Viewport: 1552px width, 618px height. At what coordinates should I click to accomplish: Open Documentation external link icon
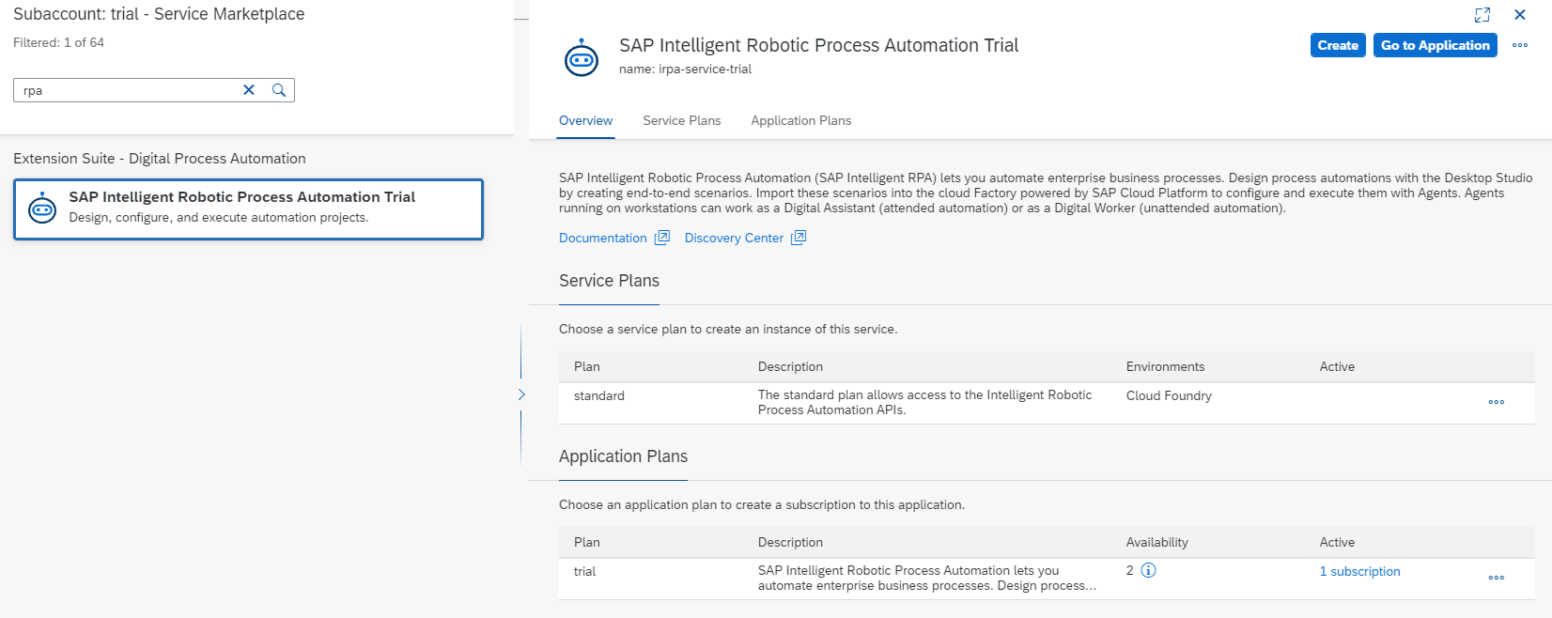(x=662, y=238)
